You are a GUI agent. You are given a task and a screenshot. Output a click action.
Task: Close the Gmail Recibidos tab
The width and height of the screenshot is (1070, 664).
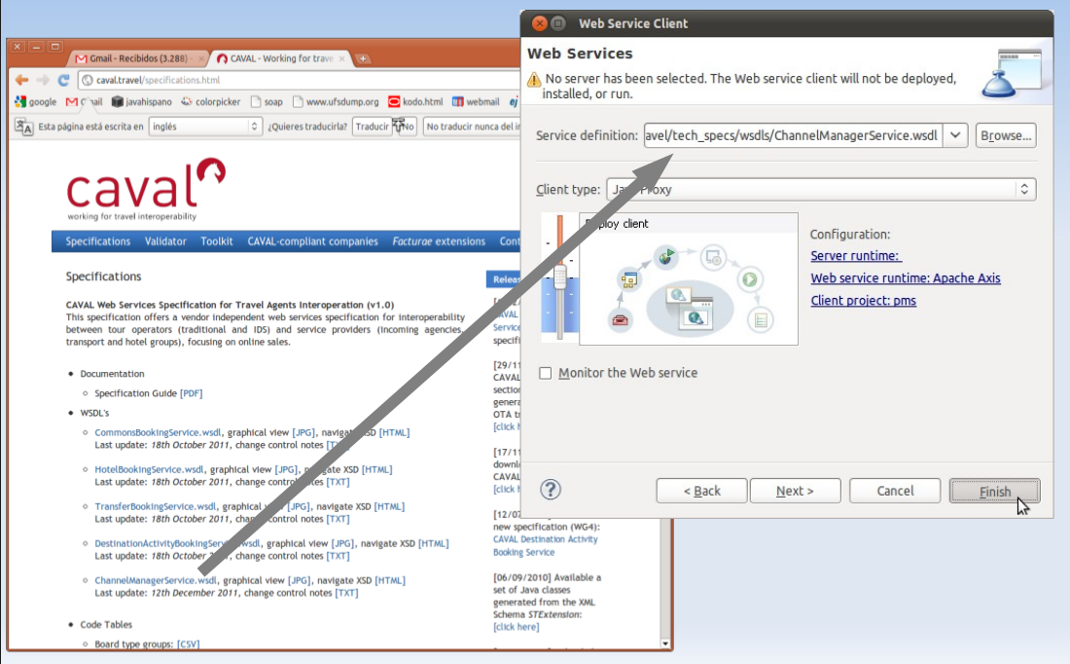coord(200,58)
